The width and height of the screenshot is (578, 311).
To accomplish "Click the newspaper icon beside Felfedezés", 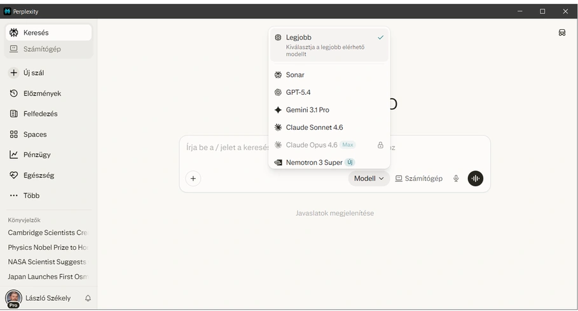I will pyautogui.click(x=13, y=113).
